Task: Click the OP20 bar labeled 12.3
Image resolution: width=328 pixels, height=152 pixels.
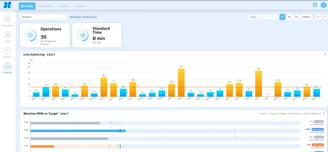Action: click(278, 89)
